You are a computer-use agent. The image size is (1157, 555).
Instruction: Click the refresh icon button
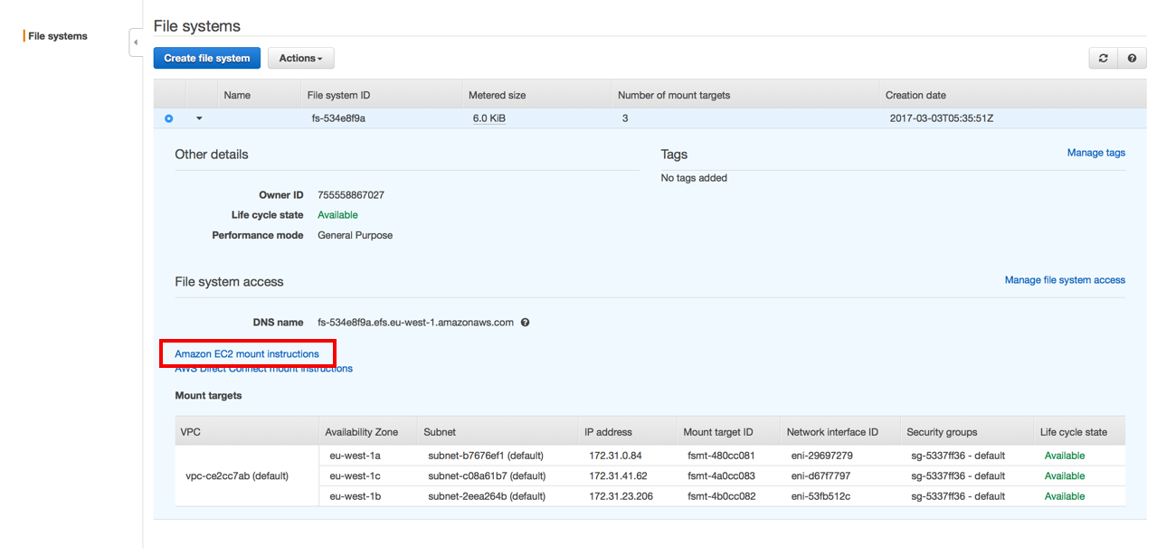coord(1103,58)
